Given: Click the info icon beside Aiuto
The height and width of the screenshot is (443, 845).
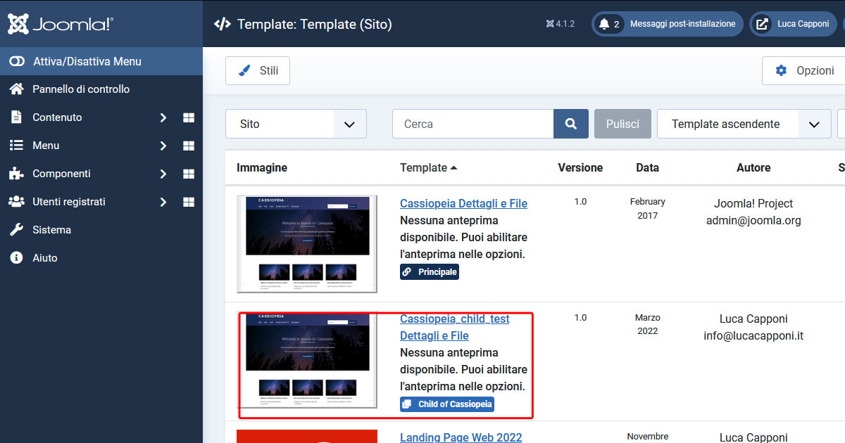Looking at the screenshot, I should 16,258.
